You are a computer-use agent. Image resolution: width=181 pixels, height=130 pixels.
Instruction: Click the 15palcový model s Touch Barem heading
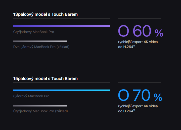coord(45,79)
